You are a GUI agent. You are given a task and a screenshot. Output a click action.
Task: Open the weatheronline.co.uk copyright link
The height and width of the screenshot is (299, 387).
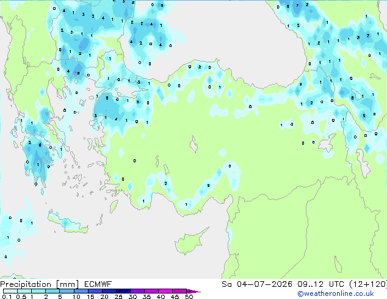tap(336, 294)
